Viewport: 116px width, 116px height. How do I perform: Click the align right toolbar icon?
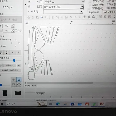(x=57, y=17)
